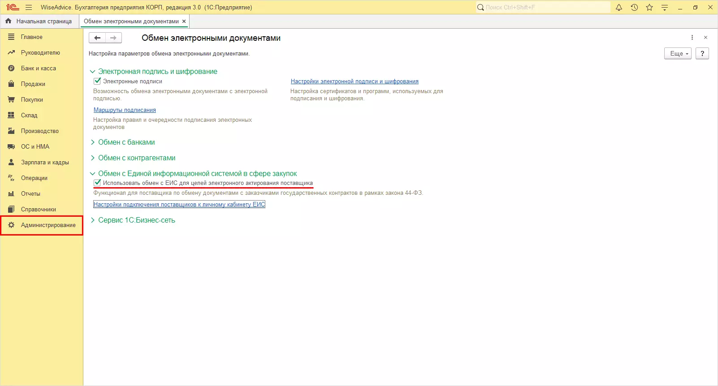Click the Продажи bag icon
Image resolution: width=718 pixels, height=386 pixels.
click(11, 84)
